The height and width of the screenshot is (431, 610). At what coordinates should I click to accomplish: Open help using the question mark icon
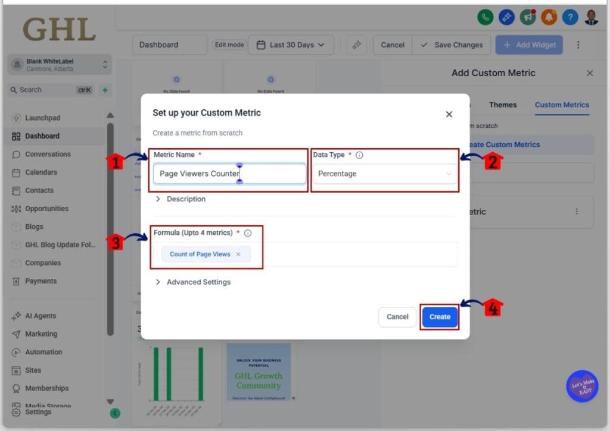(570, 17)
